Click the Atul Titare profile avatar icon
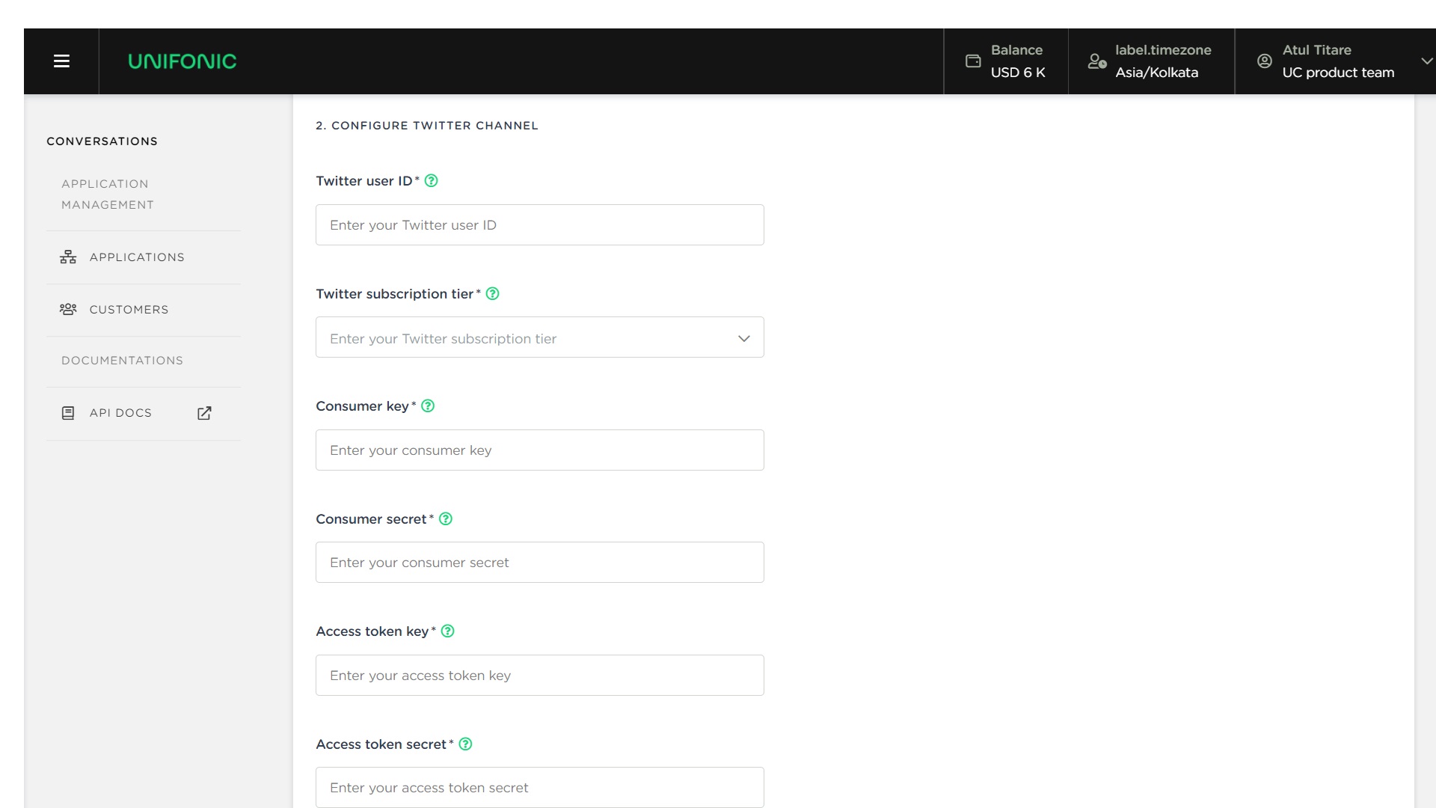The image size is (1436, 808). pyautogui.click(x=1264, y=61)
